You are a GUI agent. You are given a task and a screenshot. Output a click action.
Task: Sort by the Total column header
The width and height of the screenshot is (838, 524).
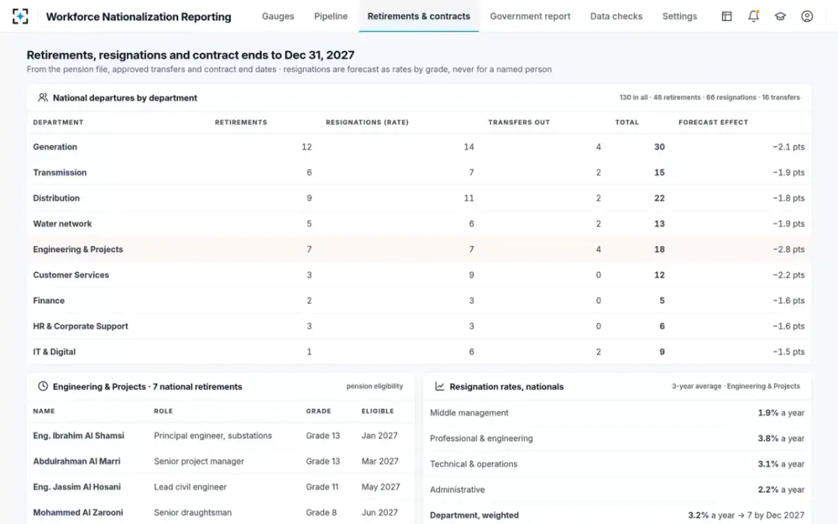(x=627, y=122)
